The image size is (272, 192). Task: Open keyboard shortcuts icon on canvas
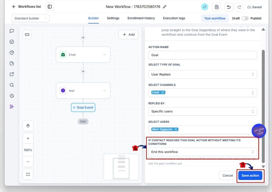click(27, 35)
